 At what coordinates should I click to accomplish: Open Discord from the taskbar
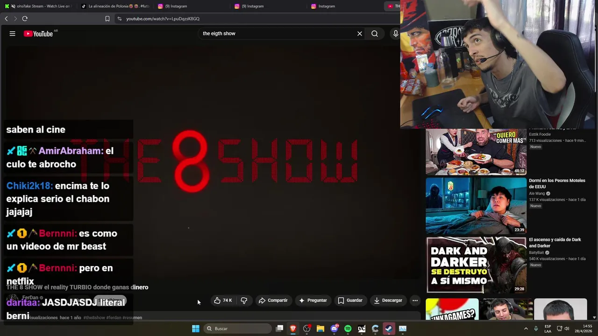(334, 329)
